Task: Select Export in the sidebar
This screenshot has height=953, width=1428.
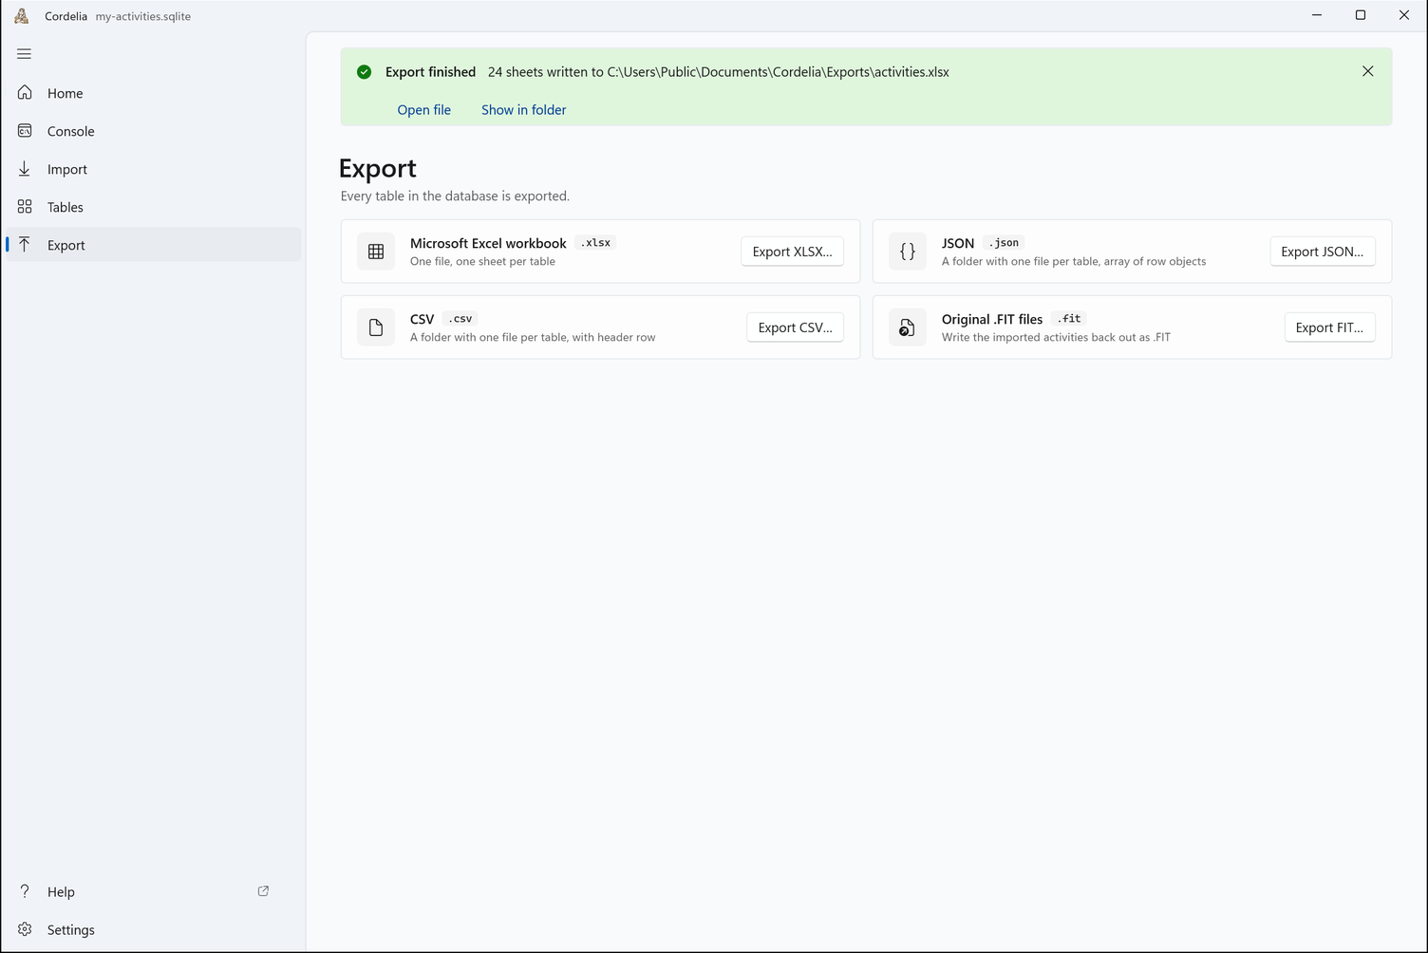Action: tap(153, 245)
